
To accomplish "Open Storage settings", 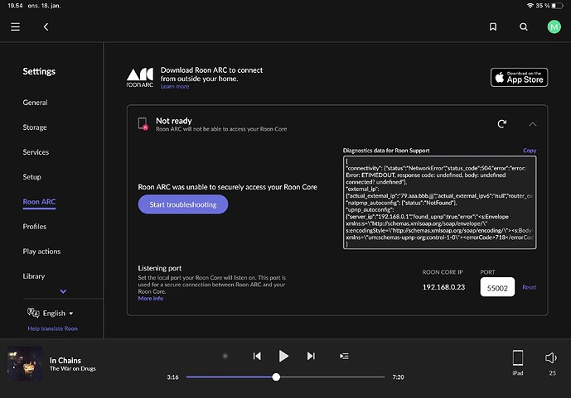I will (x=35, y=127).
